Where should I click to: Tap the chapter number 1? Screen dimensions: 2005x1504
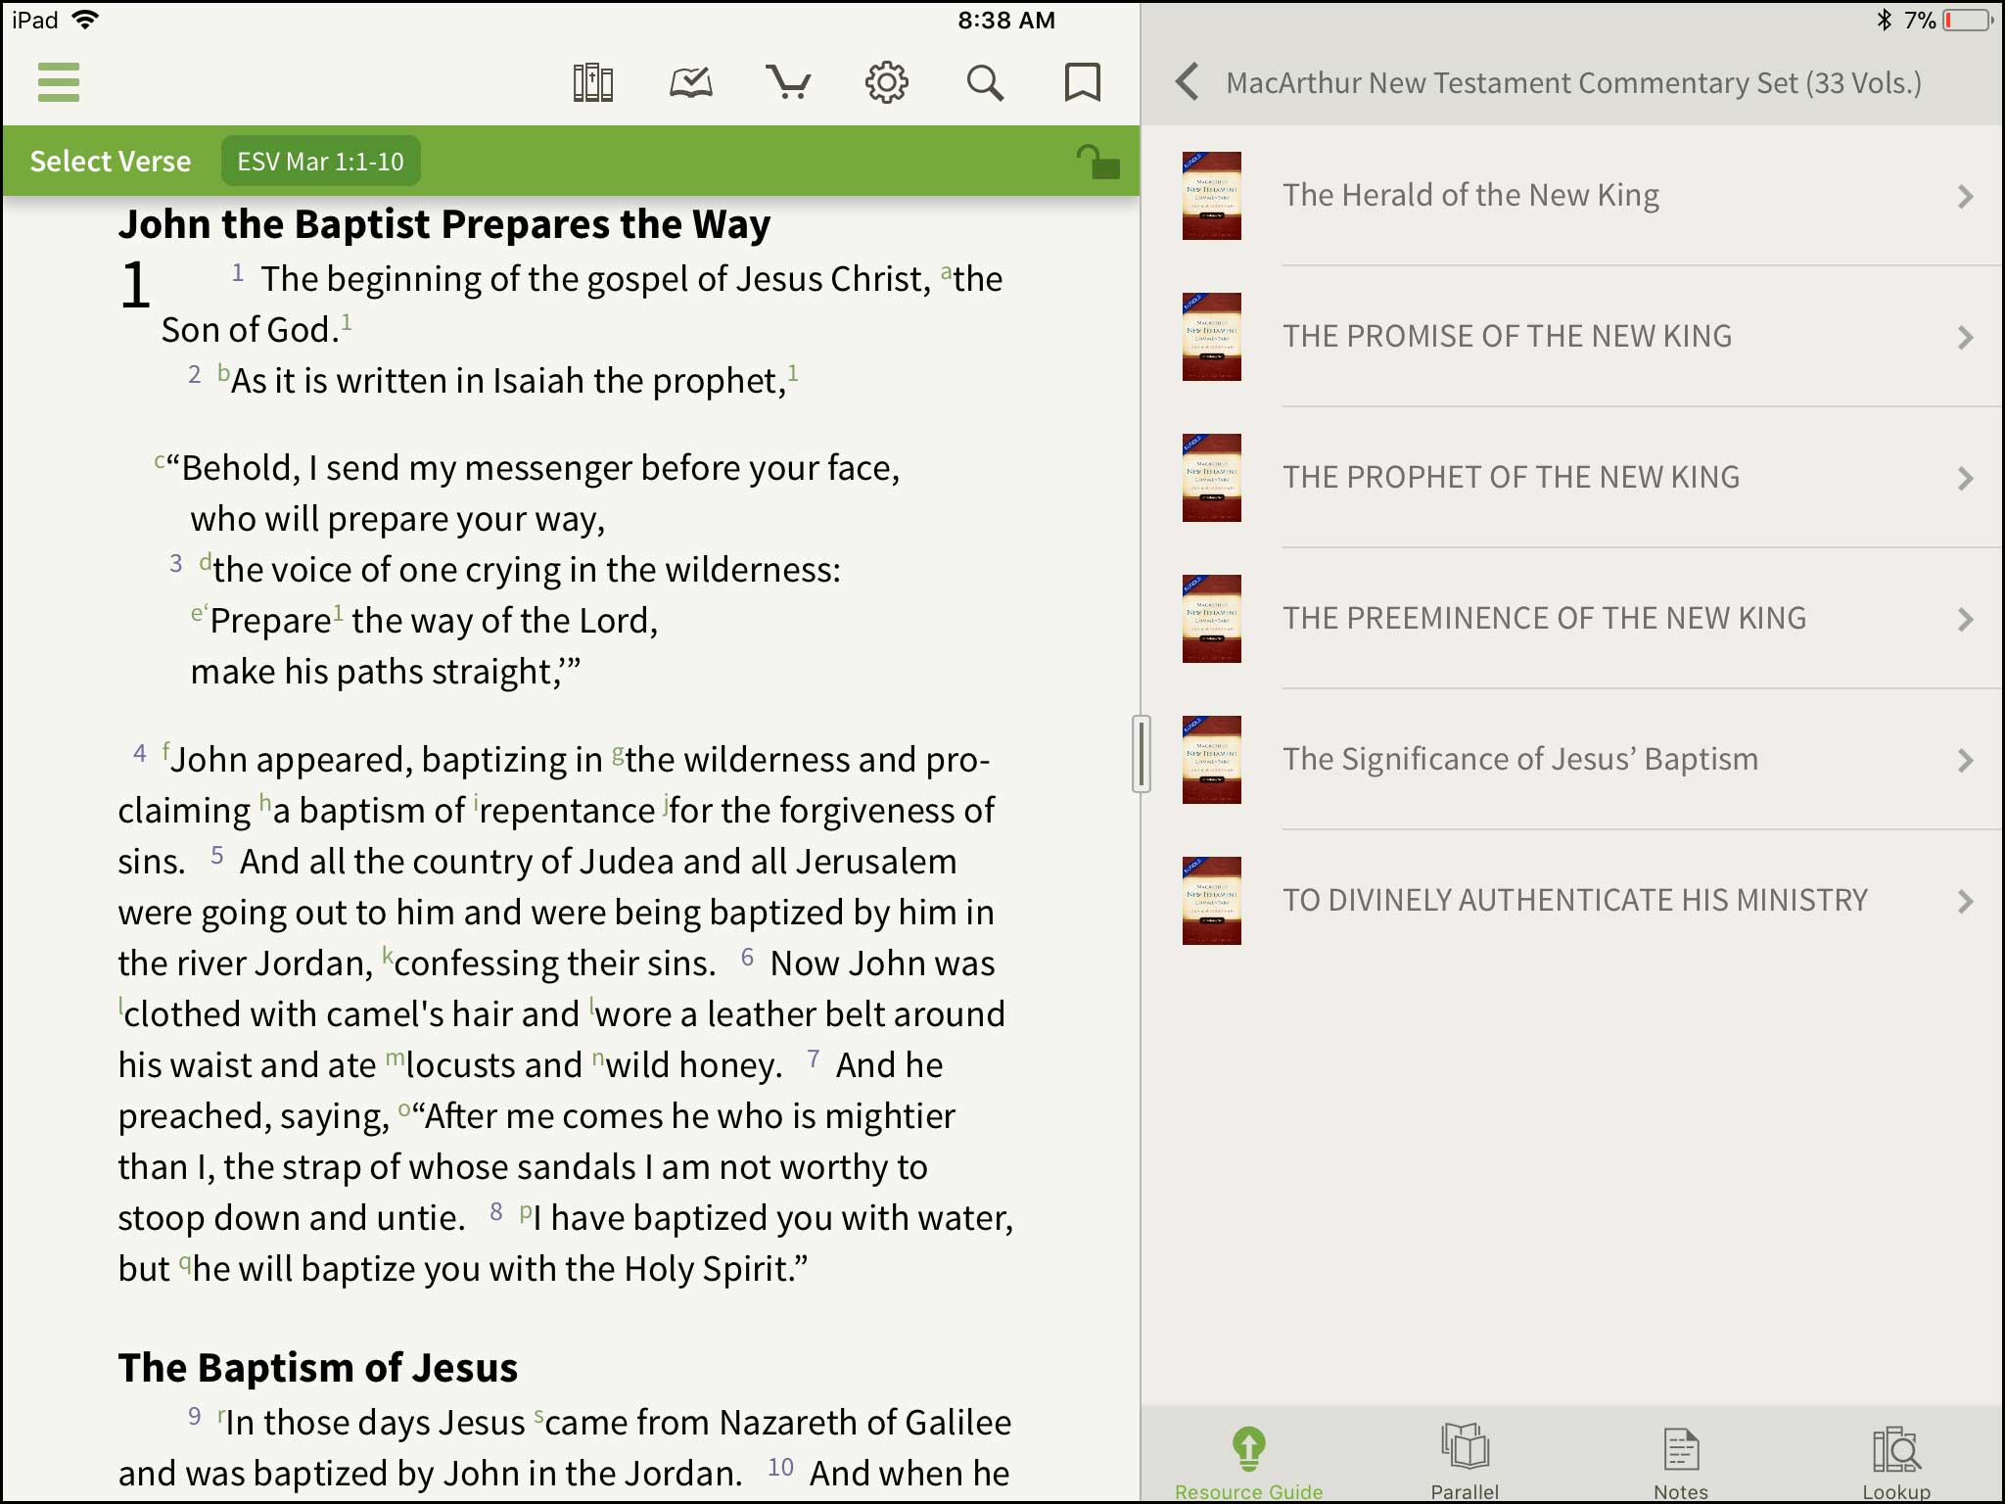(x=135, y=285)
